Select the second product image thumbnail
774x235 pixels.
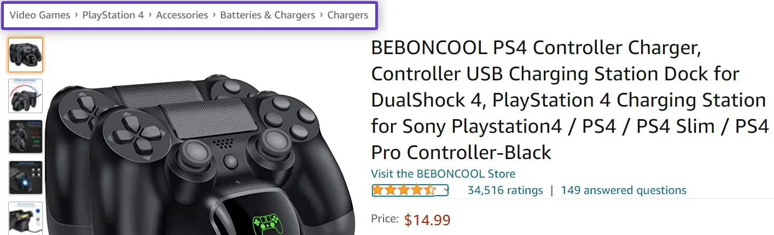click(25, 96)
